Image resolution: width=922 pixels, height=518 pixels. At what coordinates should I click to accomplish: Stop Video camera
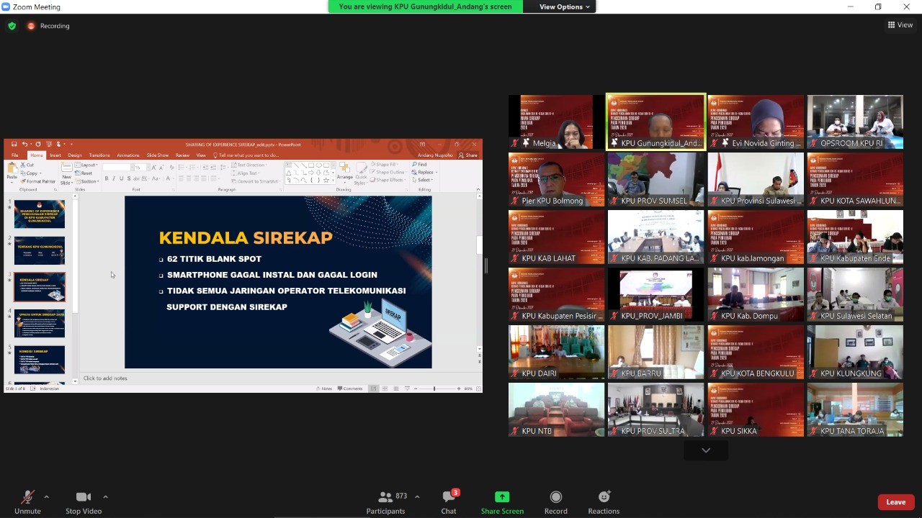click(84, 501)
